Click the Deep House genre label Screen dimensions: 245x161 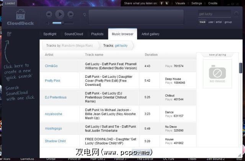coord(173,79)
